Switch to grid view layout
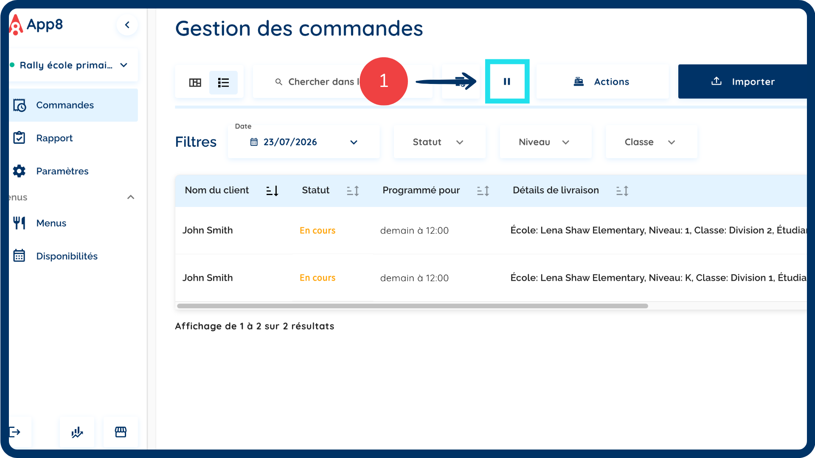 click(195, 82)
